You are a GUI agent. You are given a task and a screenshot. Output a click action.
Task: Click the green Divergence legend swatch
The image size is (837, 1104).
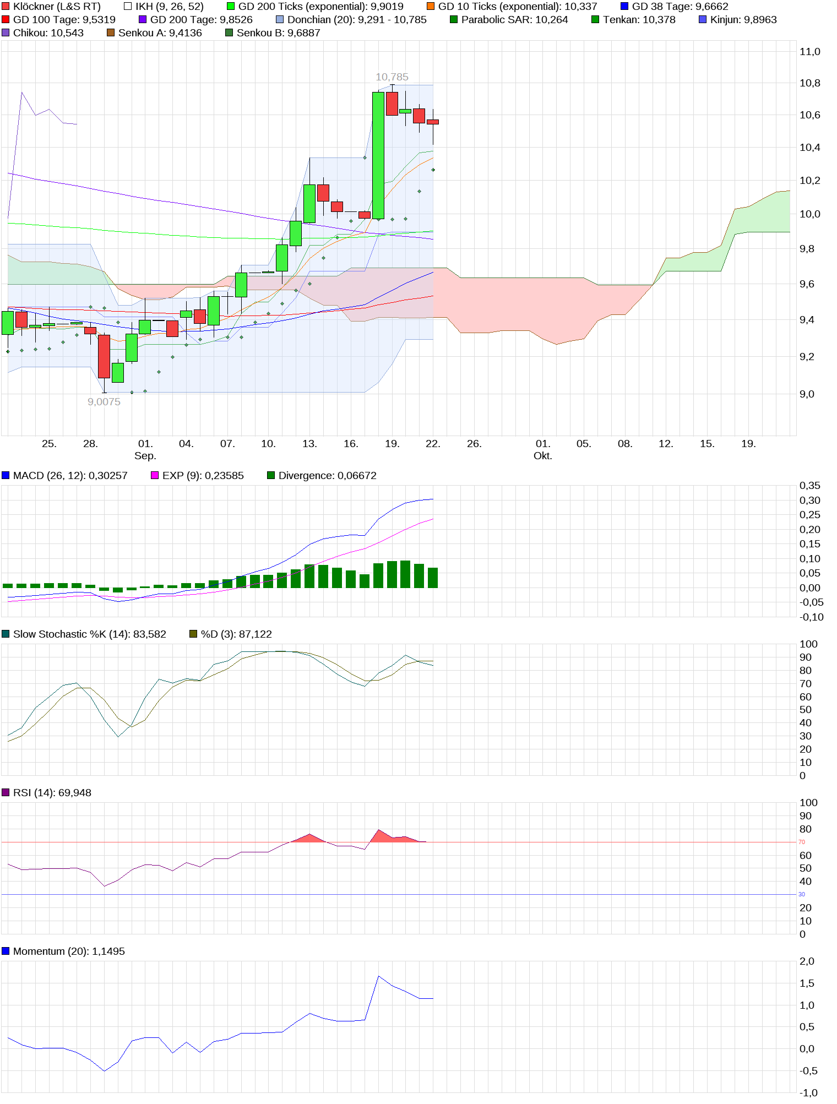(x=271, y=475)
